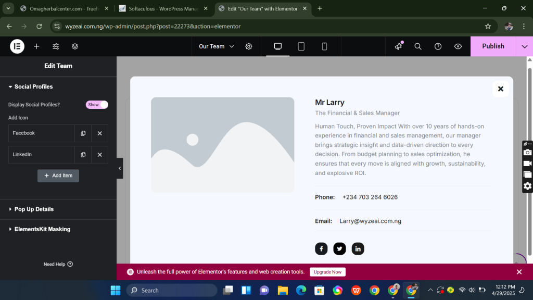Open the Help question mark icon
Image resolution: width=533 pixels, height=300 pixels.
[438, 46]
